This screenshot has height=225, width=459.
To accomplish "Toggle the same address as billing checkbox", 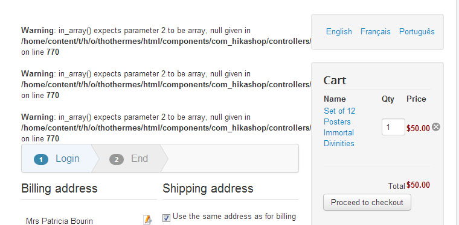I will pyautogui.click(x=166, y=217).
